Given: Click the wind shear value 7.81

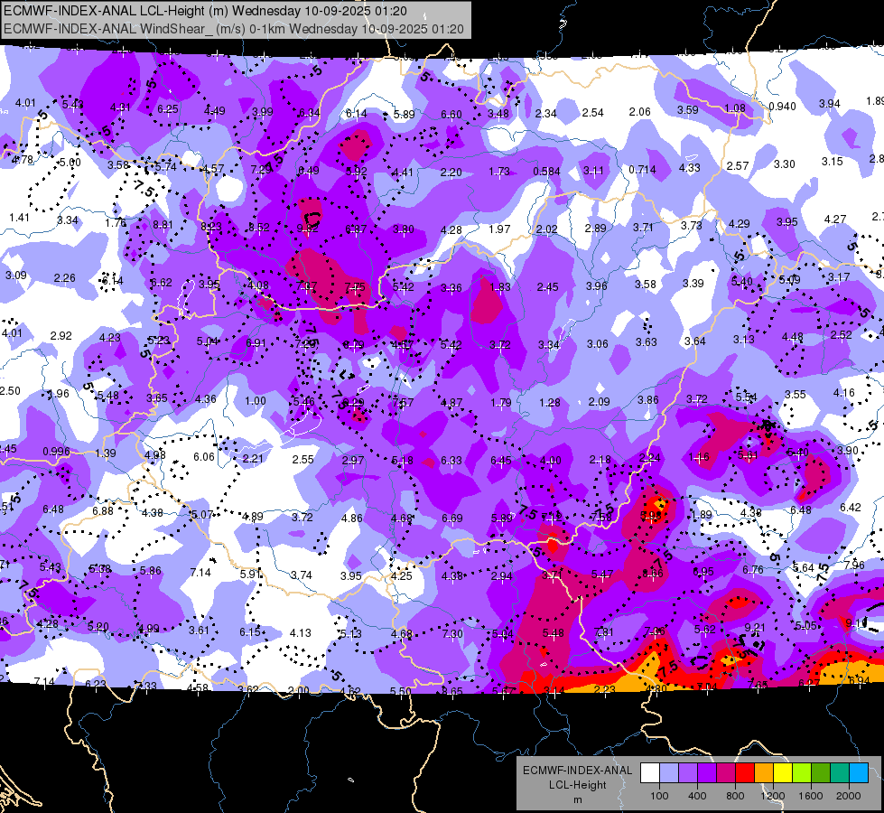Looking at the screenshot, I should 604,631.
